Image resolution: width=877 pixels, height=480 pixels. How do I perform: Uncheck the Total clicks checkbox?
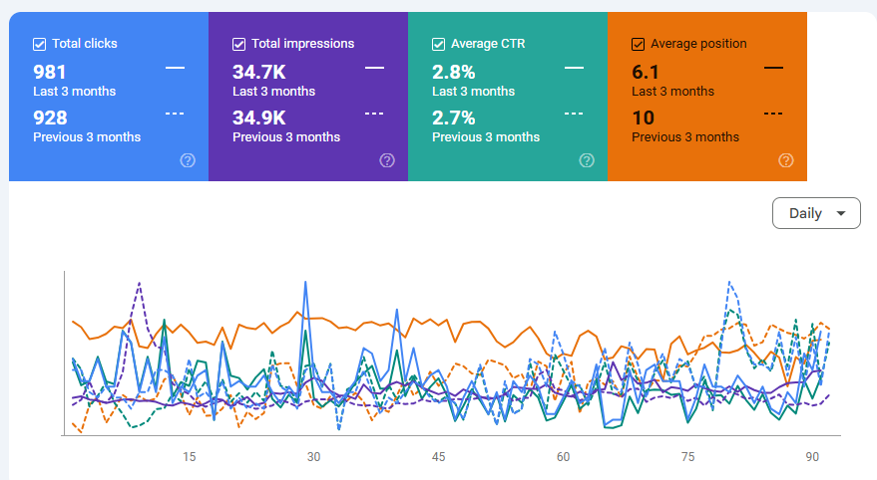pos(40,44)
